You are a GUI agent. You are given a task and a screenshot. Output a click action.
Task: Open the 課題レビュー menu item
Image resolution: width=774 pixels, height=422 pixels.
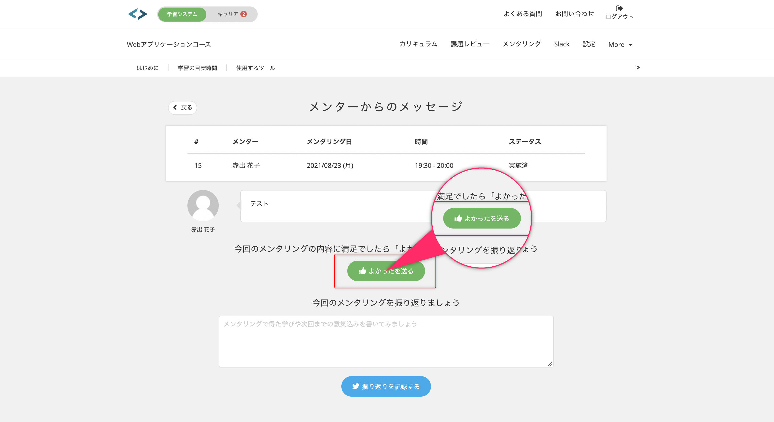(470, 44)
